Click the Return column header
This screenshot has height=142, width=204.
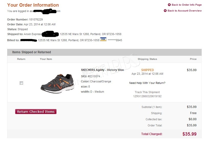(21, 59)
